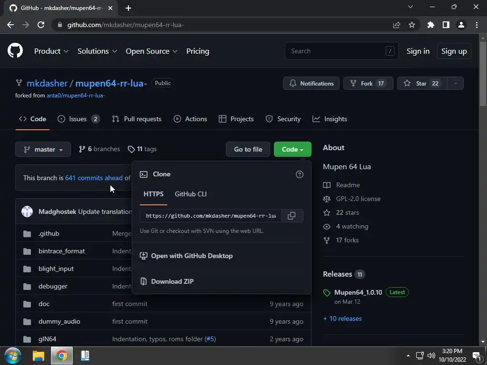Open the Security tab
Screen dimensions: 487x365
coord(283,119)
